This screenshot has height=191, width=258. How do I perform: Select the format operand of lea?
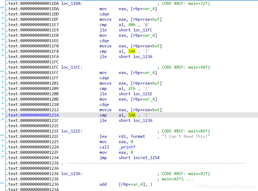click(x=138, y=136)
